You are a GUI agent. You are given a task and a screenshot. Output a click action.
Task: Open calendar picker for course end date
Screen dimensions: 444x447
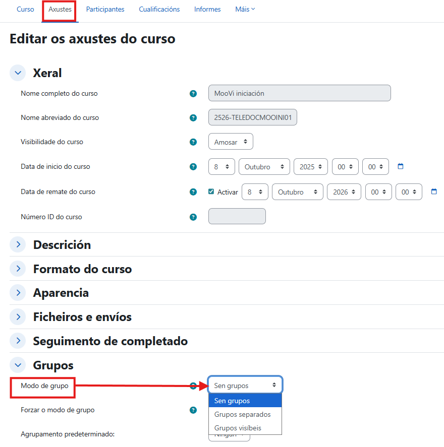(434, 191)
